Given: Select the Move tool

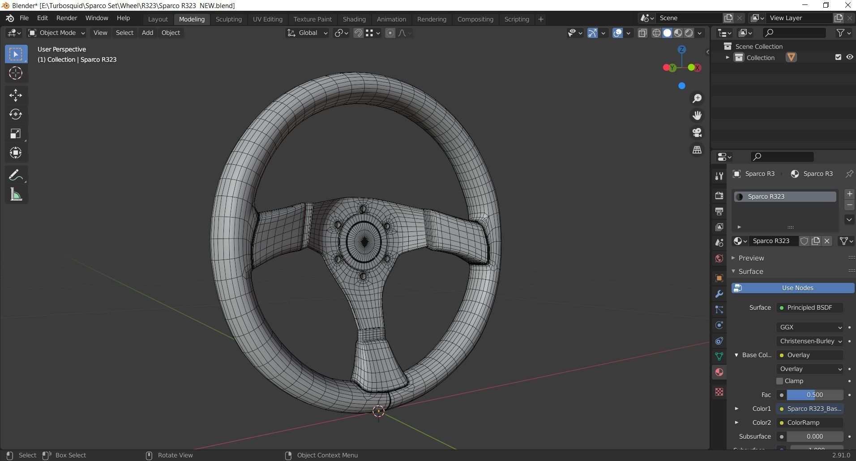Looking at the screenshot, I should tap(16, 95).
